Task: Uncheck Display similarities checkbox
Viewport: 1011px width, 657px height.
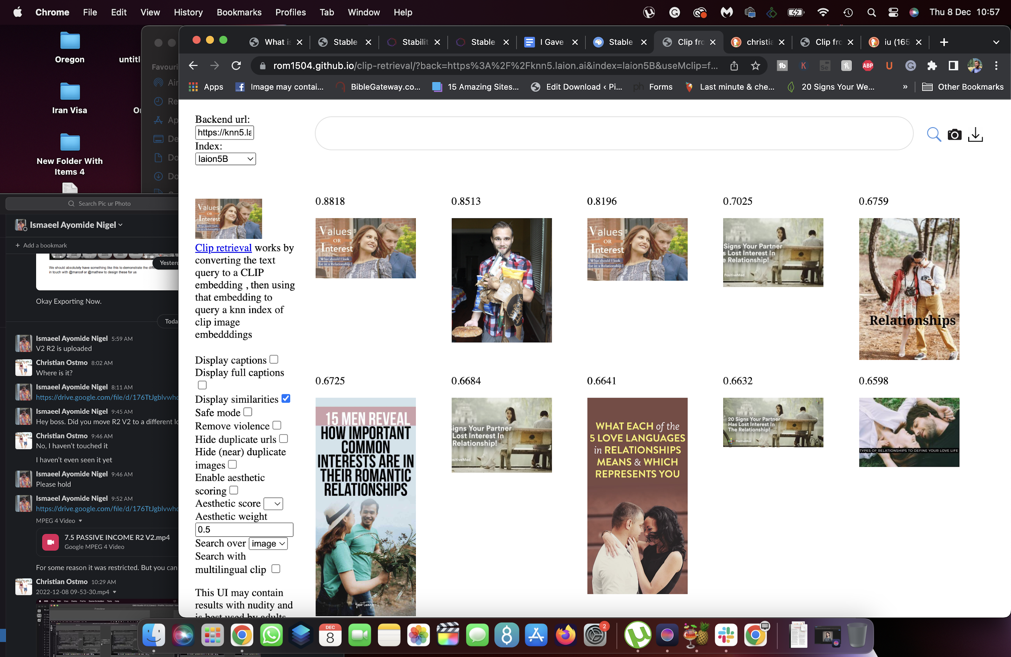Action: point(286,398)
